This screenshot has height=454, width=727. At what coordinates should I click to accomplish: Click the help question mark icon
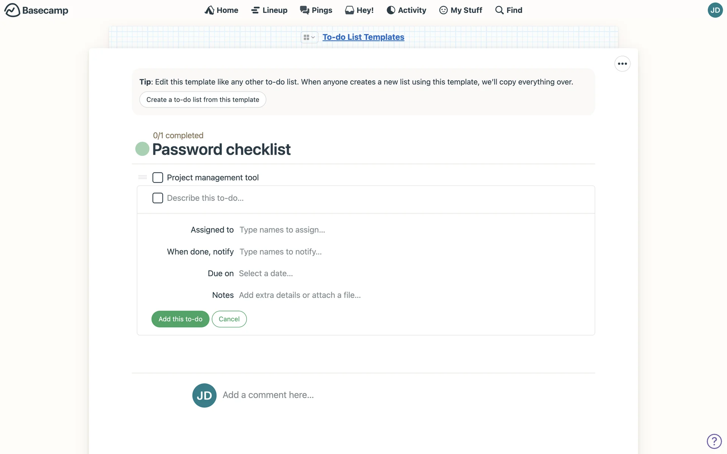tap(714, 441)
